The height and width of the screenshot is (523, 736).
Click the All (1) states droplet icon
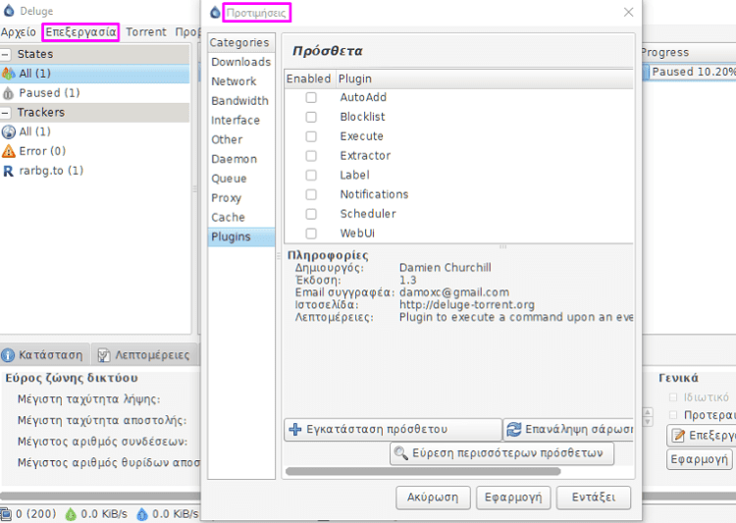click(x=9, y=74)
